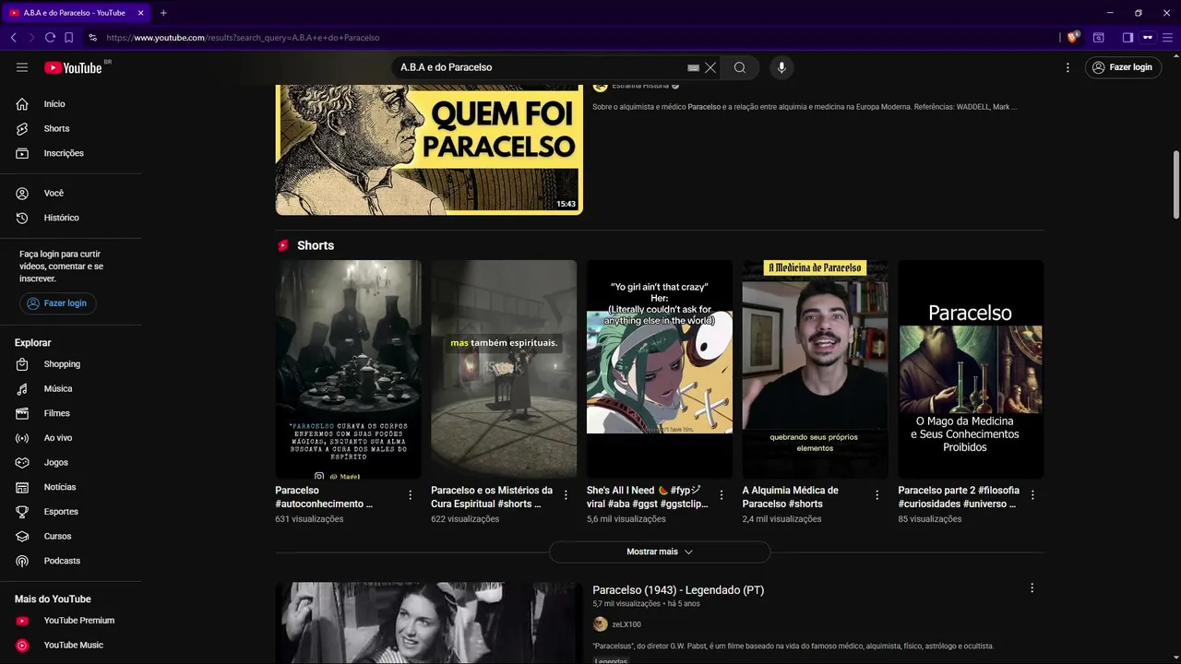
Task: Open the Brave Shields lion icon
Action: pyautogui.click(x=1072, y=37)
